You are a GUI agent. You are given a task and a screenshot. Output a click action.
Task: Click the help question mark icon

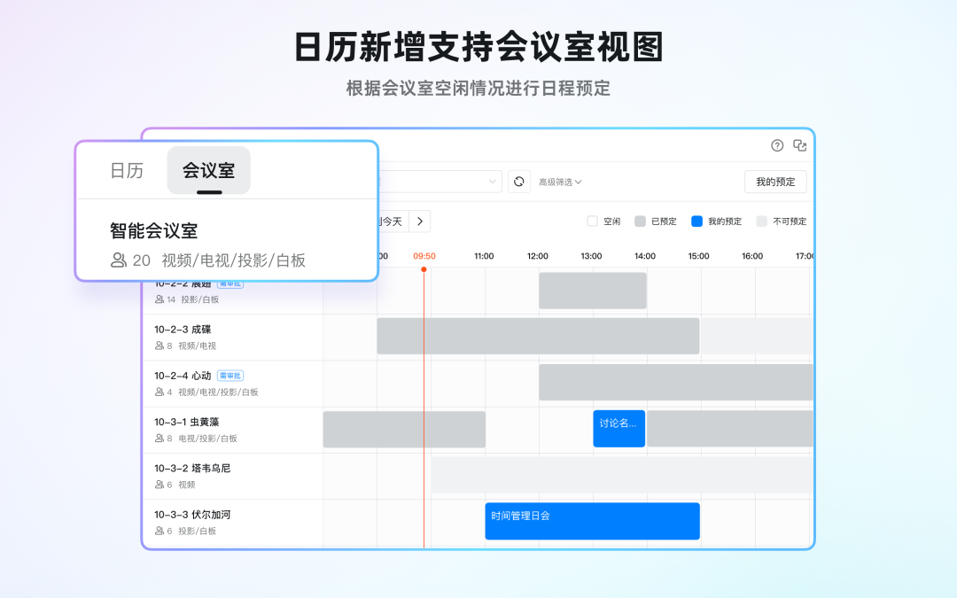777,145
